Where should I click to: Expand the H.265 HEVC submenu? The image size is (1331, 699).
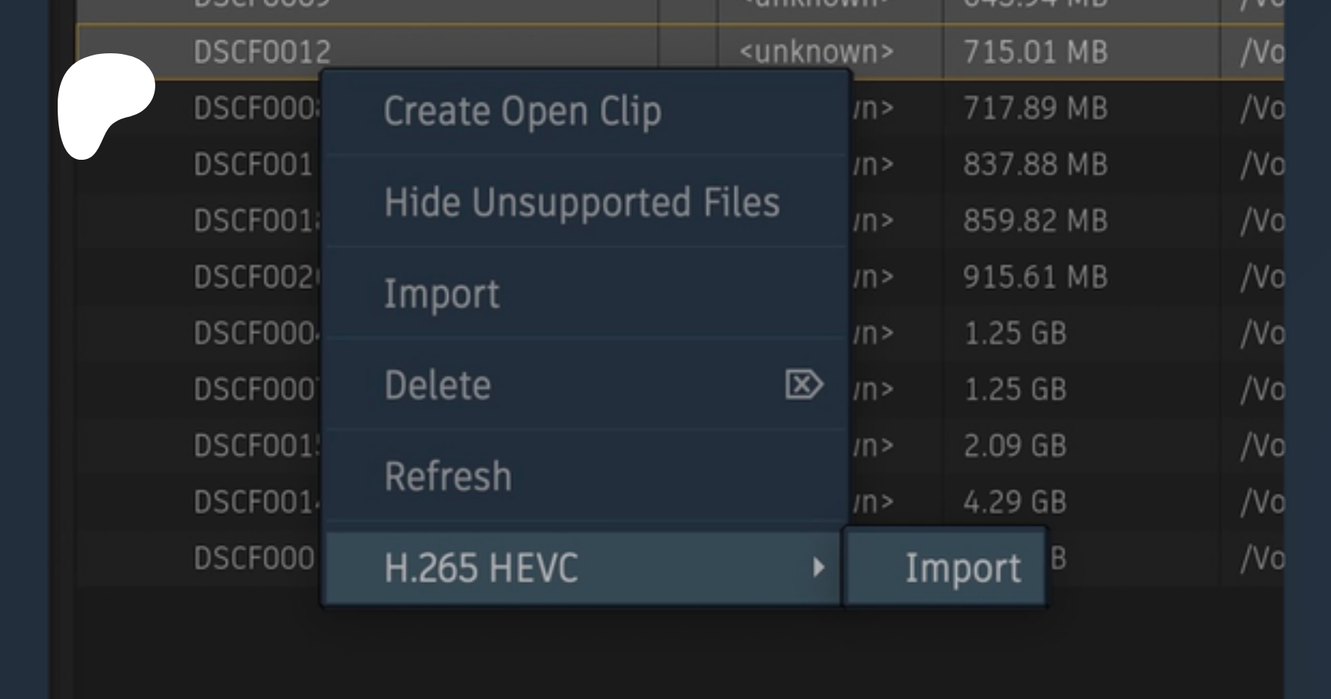(481, 568)
